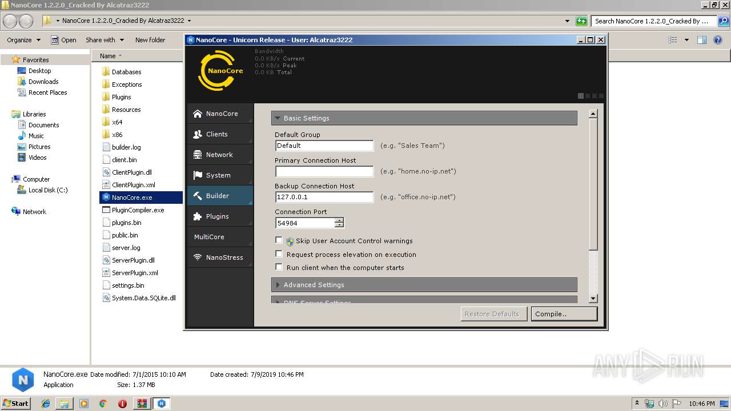Select the Resources folder
Screen dimensions: 731x411
point(126,110)
